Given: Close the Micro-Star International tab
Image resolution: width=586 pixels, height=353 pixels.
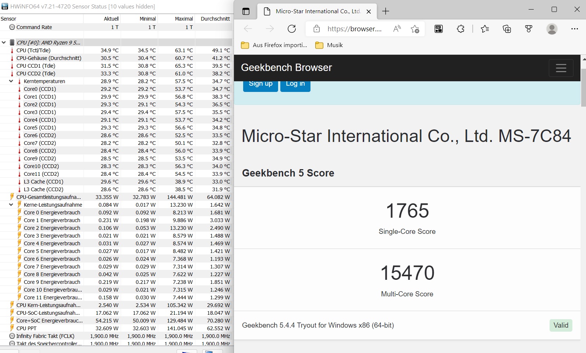Looking at the screenshot, I should [x=369, y=11].
